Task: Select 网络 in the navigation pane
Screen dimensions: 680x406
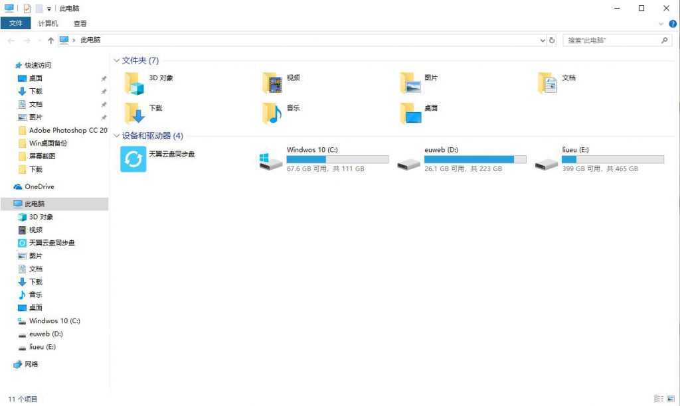Action: (x=31, y=364)
